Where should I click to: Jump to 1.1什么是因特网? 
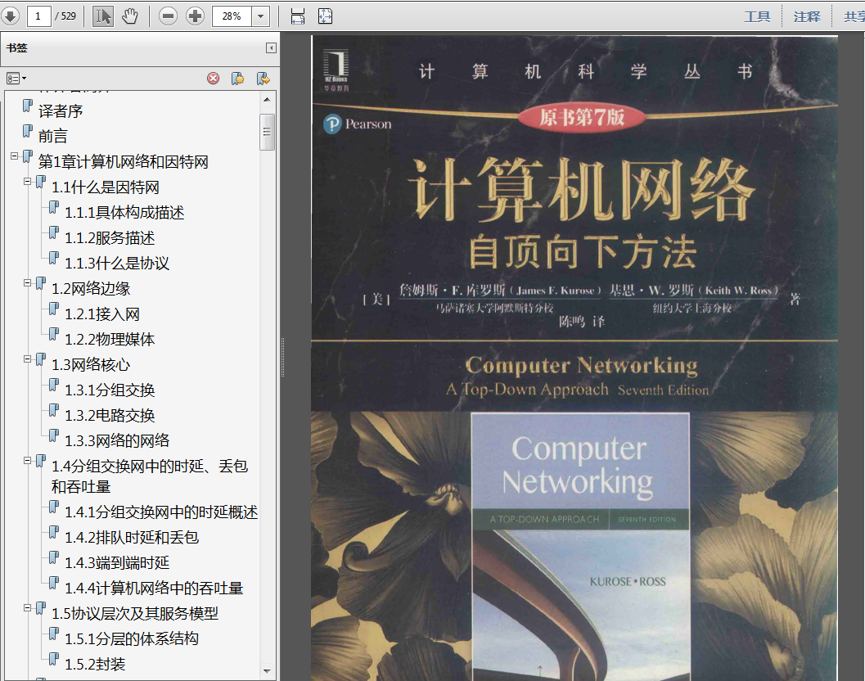106,187
